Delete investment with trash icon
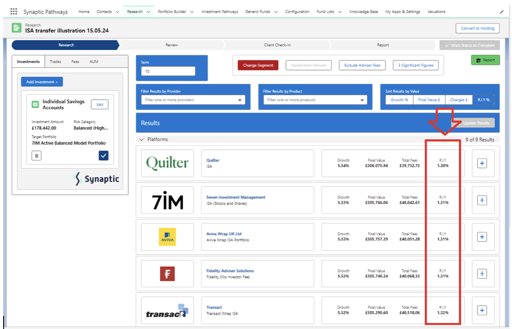Image resolution: width=512 pixels, height=329 pixels. pos(36,156)
